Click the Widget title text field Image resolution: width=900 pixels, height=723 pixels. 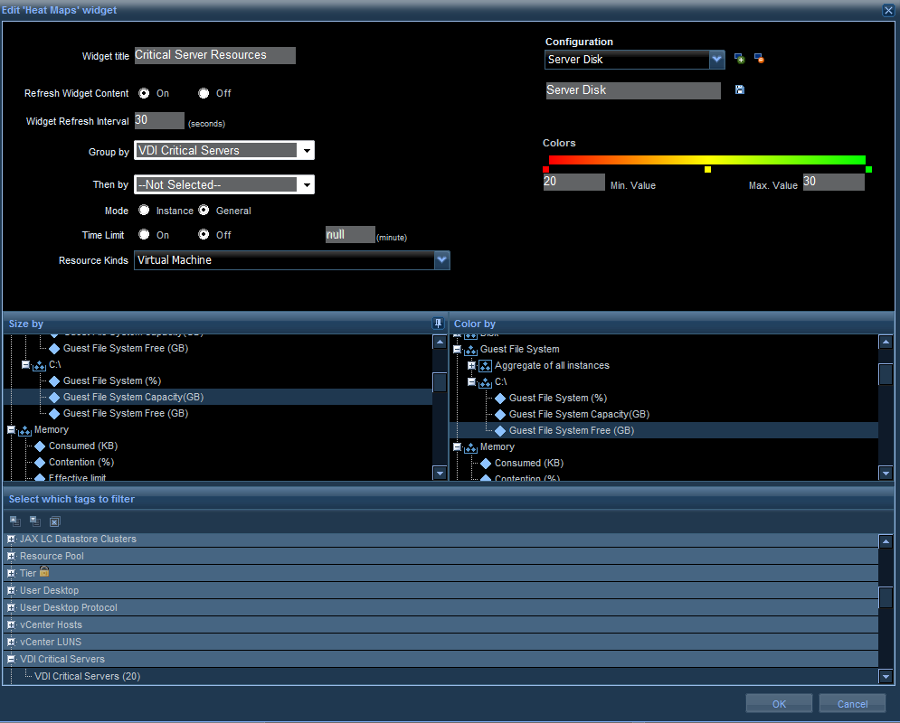[214, 55]
